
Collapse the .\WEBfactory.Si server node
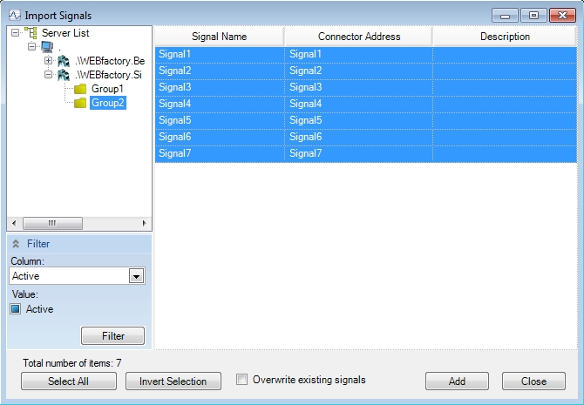pos(49,75)
